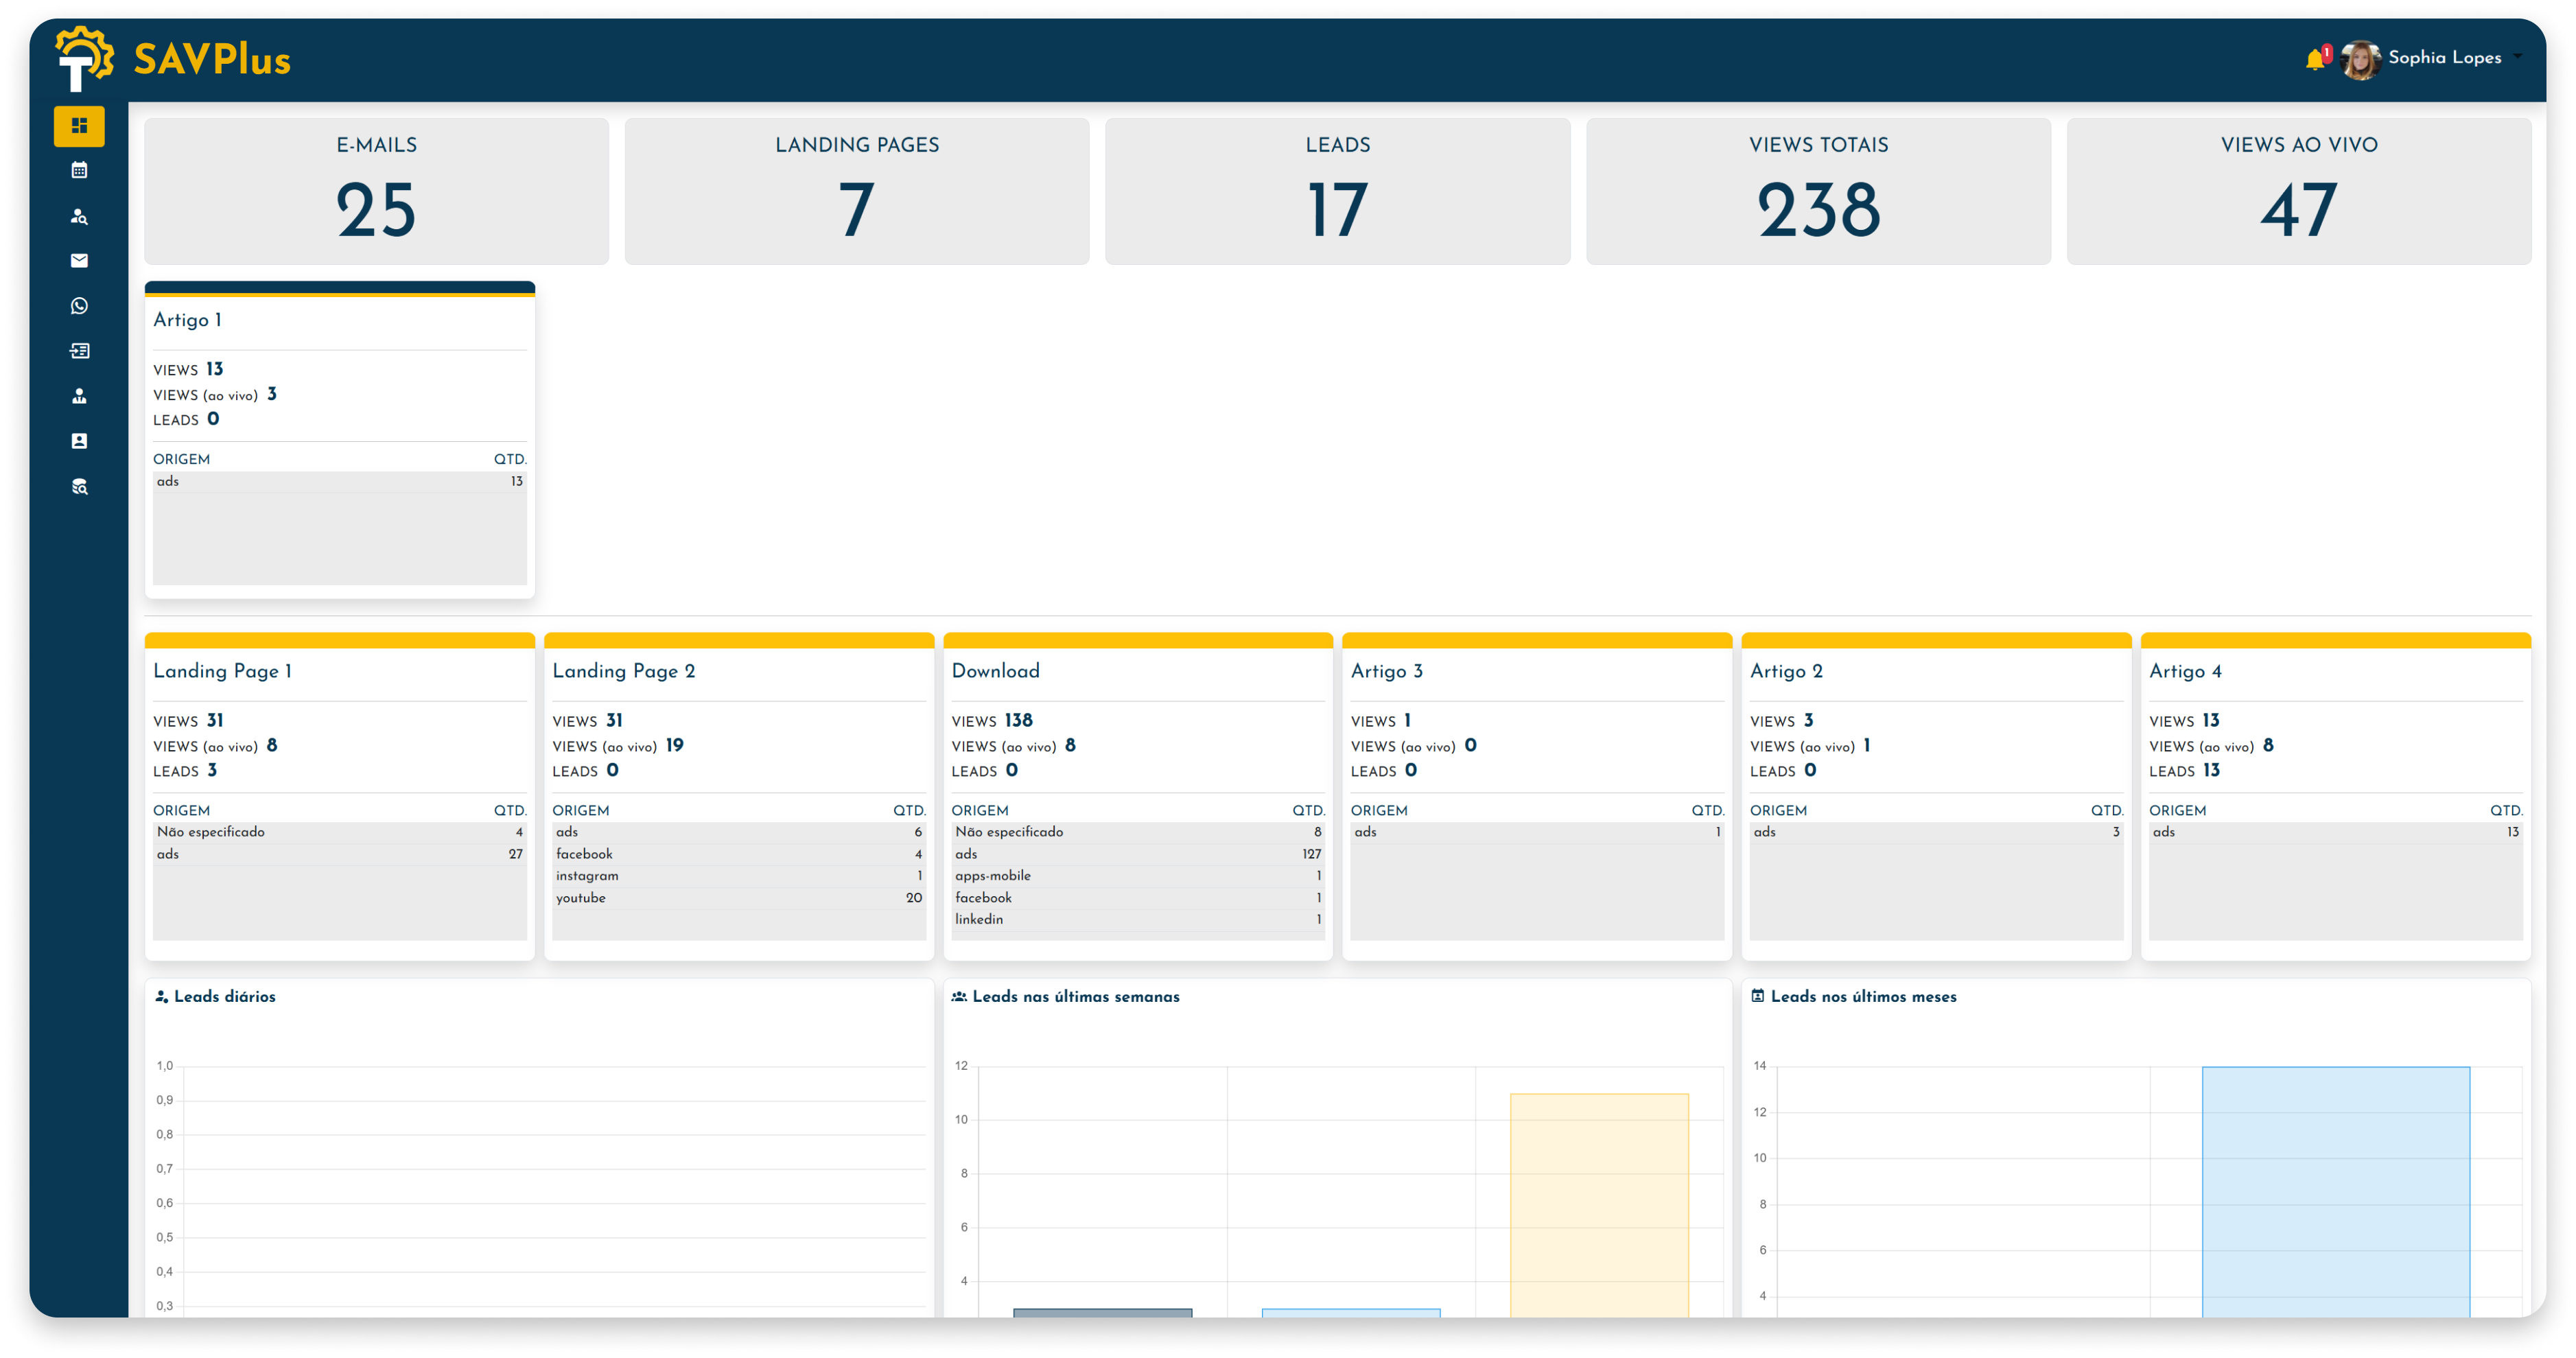Click the database search sidebar icon
This screenshot has height=1358, width=2576.
pyautogui.click(x=79, y=487)
